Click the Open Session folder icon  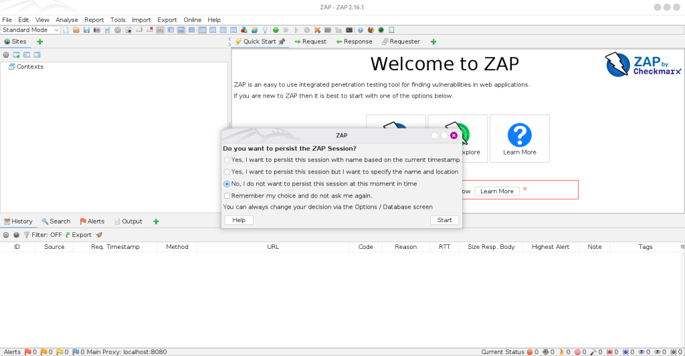click(x=76, y=30)
